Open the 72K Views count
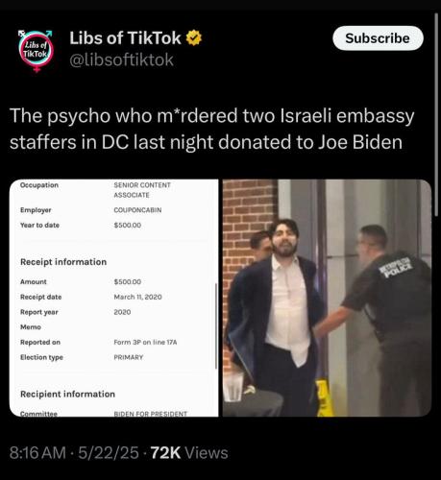 pyautogui.click(x=189, y=453)
